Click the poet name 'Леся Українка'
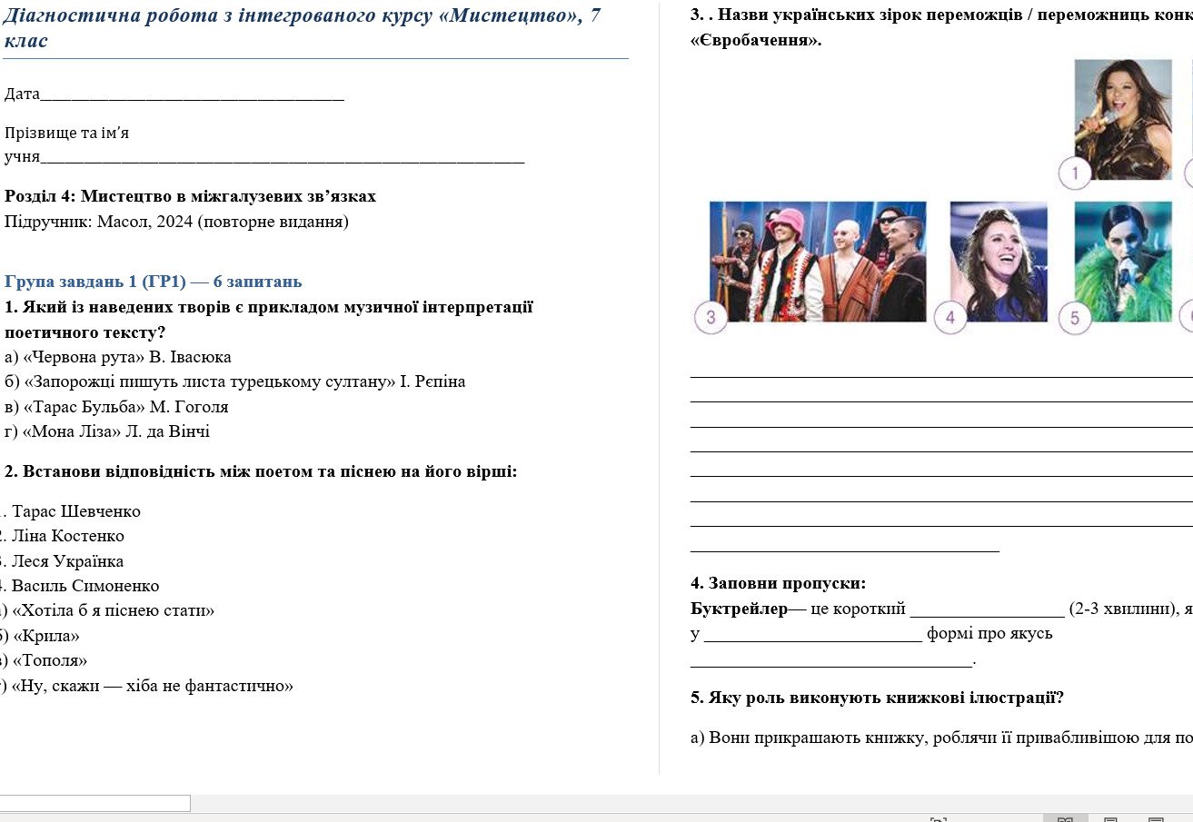The width and height of the screenshot is (1193, 822). (x=67, y=561)
